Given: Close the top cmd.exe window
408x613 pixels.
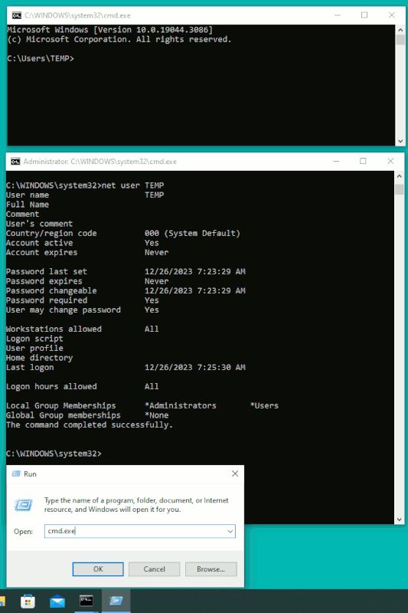Looking at the screenshot, I should coord(392,15).
